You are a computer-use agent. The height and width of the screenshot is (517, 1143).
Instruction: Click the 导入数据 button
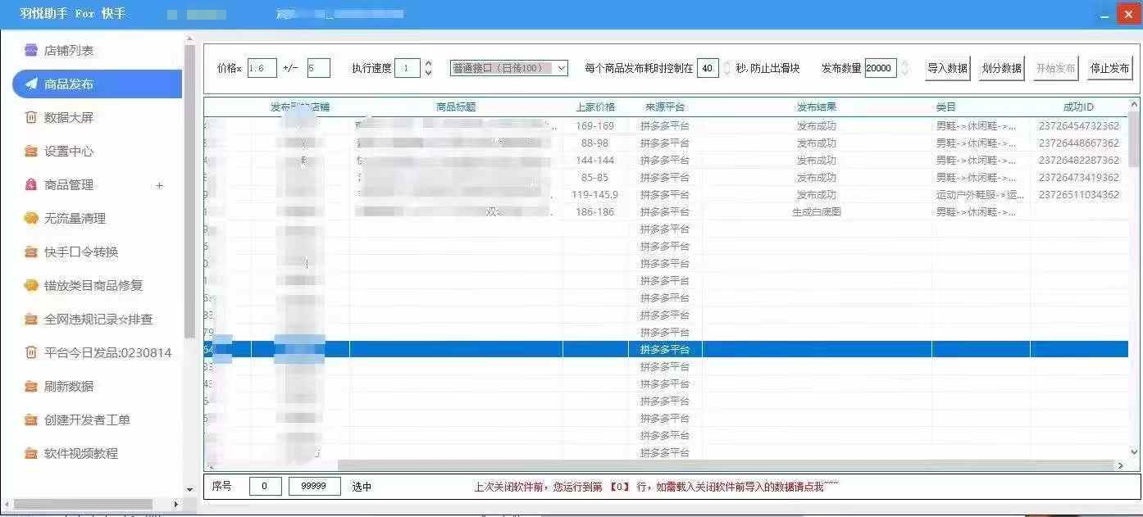(x=947, y=68)
